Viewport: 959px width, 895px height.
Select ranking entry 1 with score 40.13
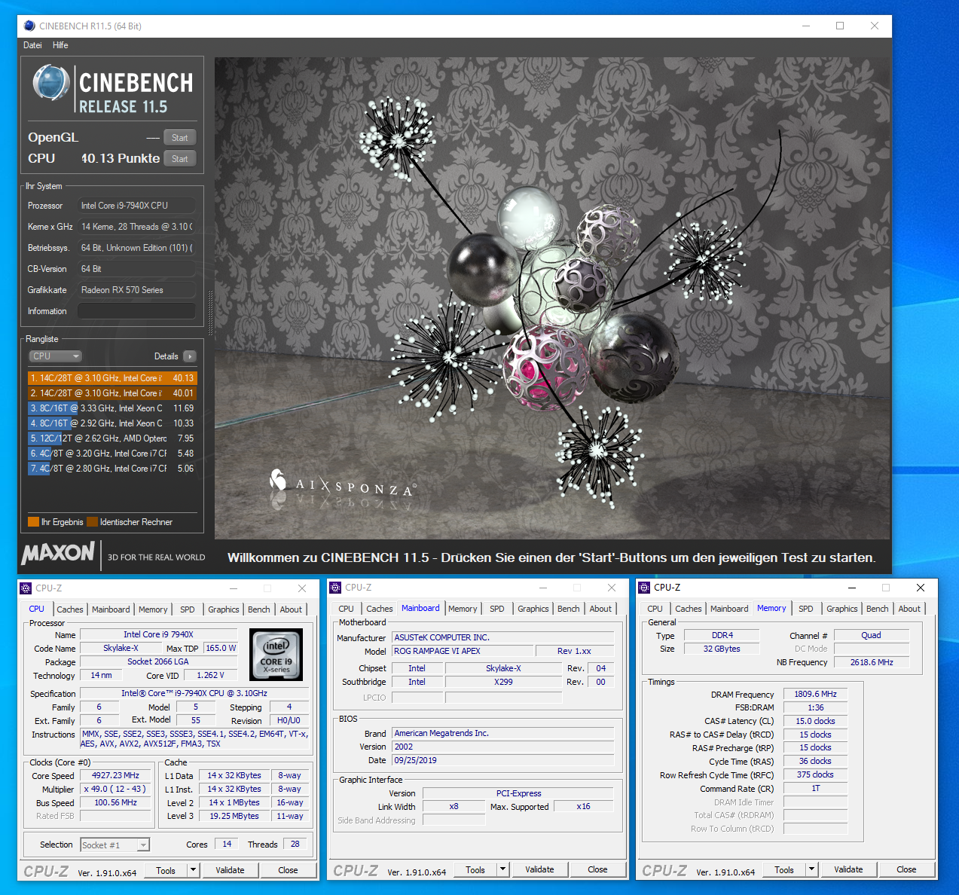tap(112, 378)
